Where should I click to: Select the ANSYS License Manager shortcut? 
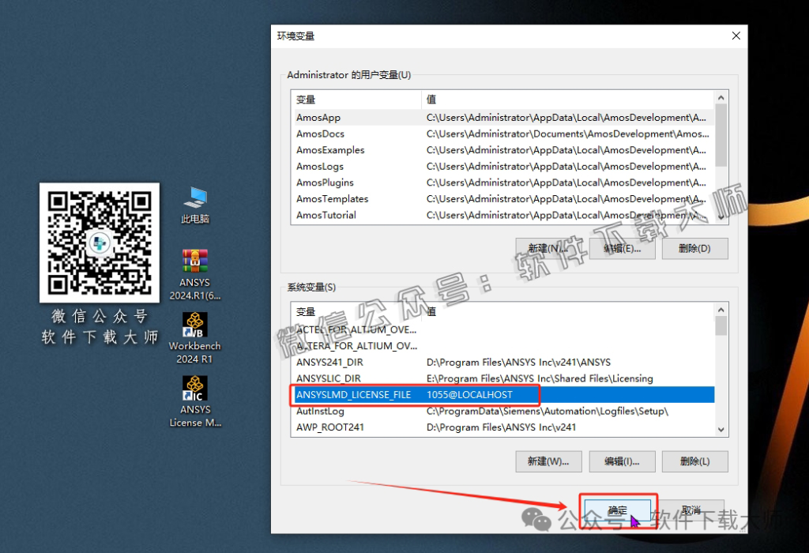coord(195,400)
